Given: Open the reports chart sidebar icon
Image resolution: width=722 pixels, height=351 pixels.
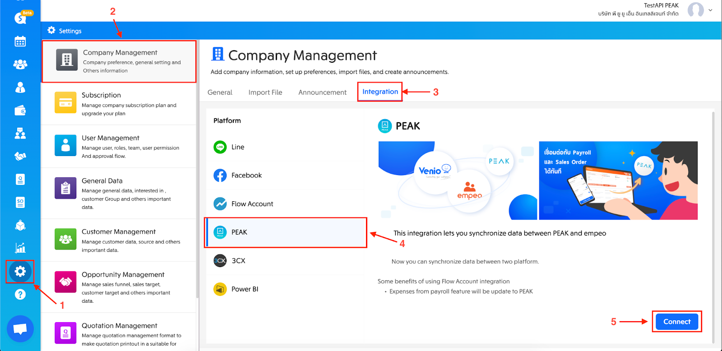Looking at the screenshot, I should click(x=20, y=248).
